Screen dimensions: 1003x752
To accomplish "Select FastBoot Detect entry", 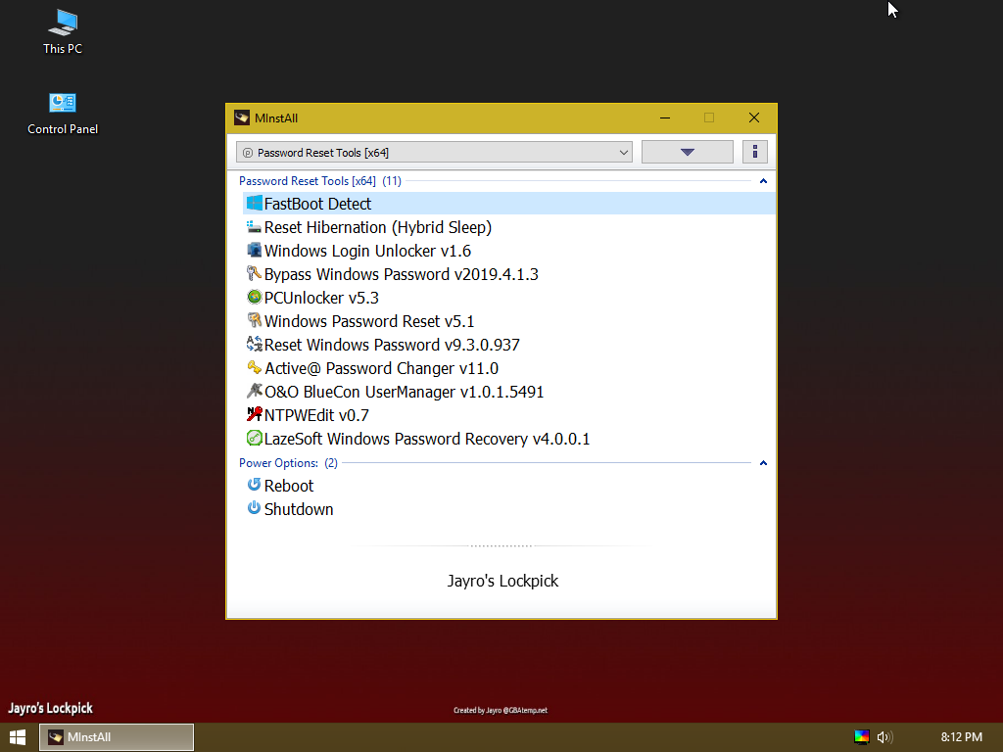I will 509,204.
